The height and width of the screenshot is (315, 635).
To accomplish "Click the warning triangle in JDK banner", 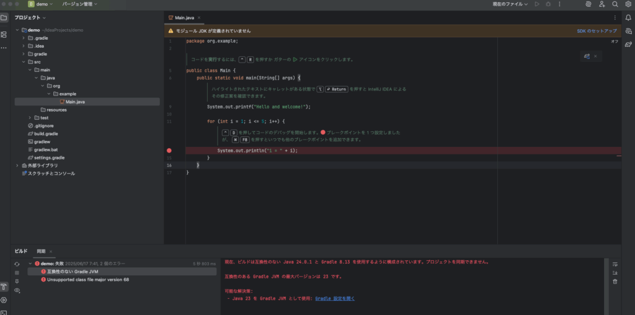I will pyautogui.click(x=171, y=31).
